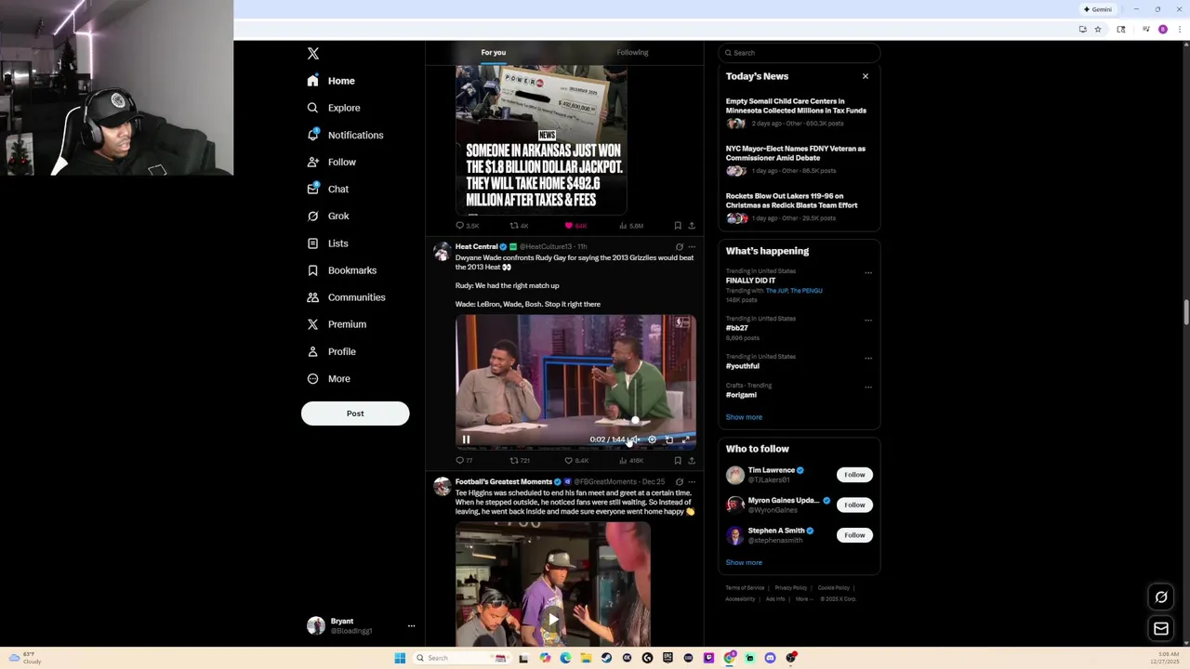Enter fullscreen on the Heat Central video

click(686, 439)
